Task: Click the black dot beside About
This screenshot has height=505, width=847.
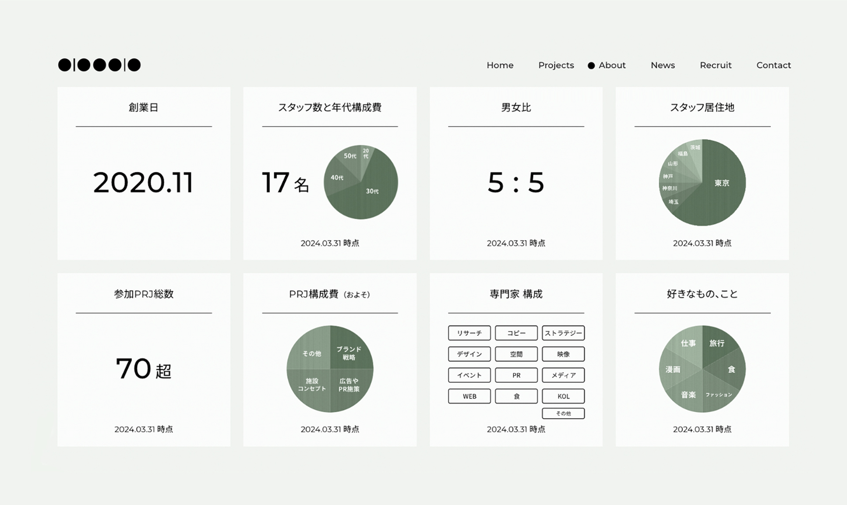Action: click(x=591, y=65)
